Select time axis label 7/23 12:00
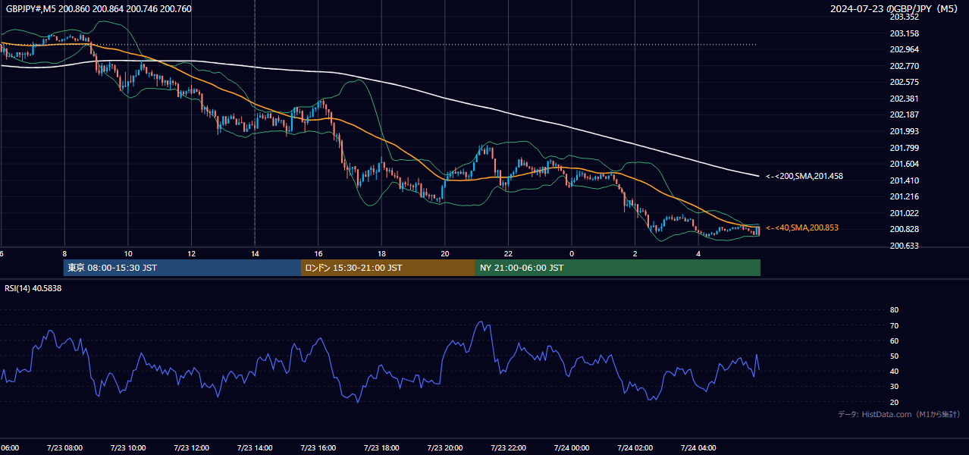Image resolution: width=969 pixels, height=455 pixels. coord(191,447)
